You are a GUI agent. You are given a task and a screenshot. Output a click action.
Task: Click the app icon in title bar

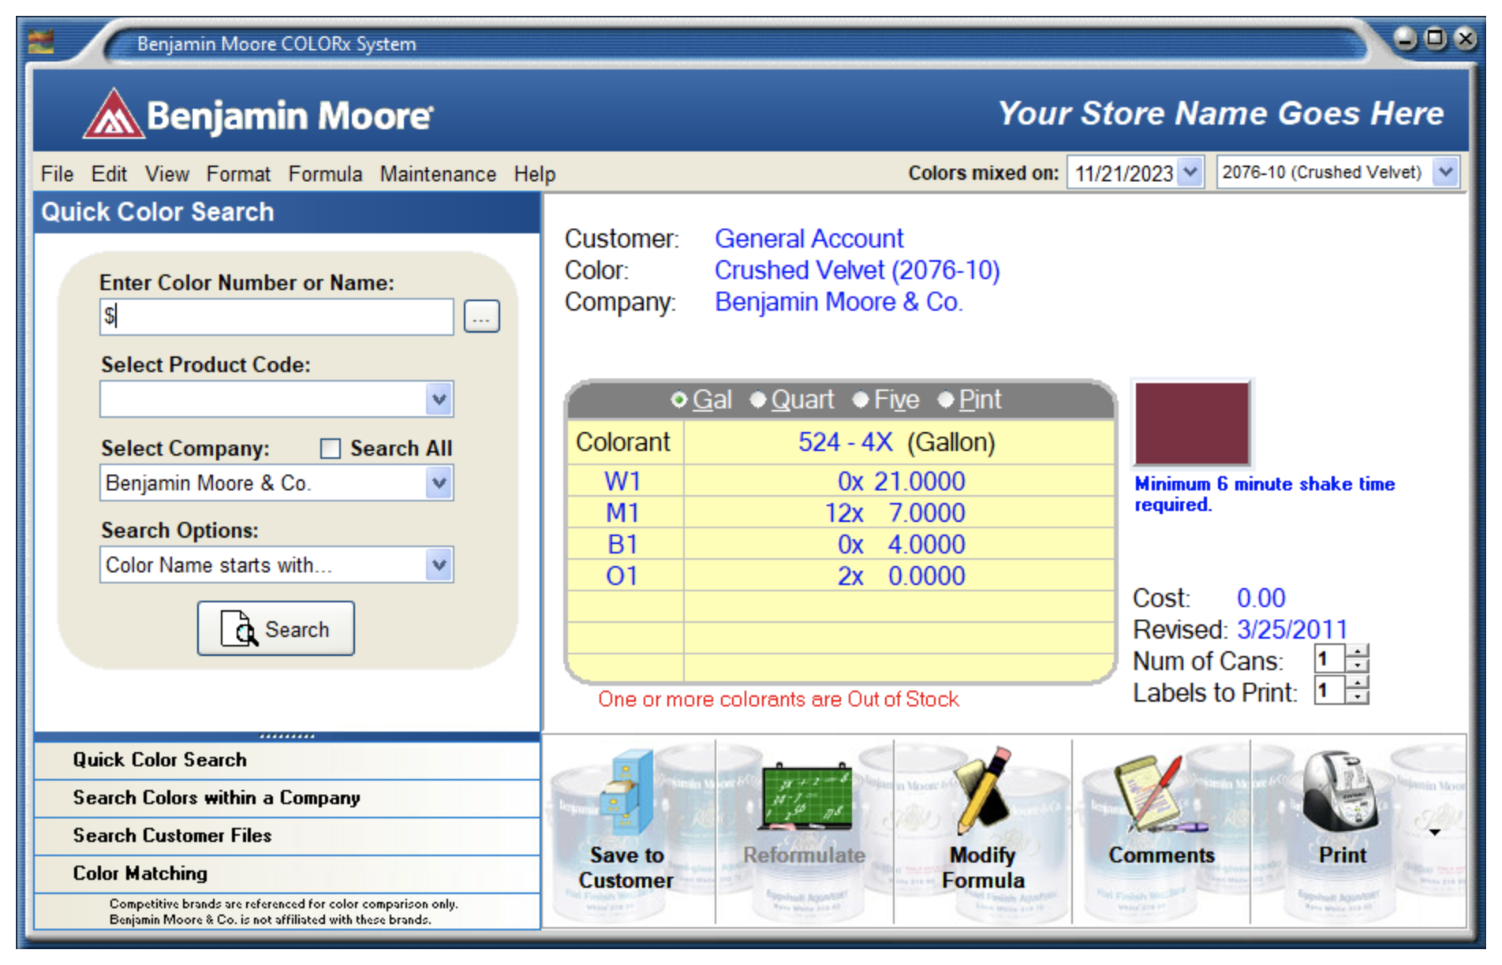point(40,41)
